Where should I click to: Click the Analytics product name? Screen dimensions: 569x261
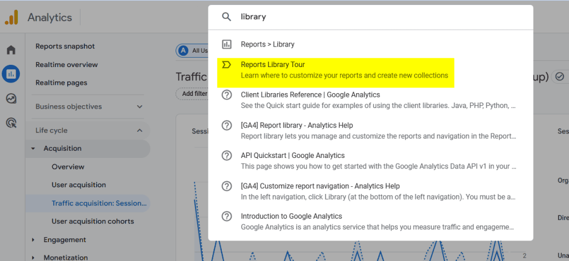click(49, 17)
